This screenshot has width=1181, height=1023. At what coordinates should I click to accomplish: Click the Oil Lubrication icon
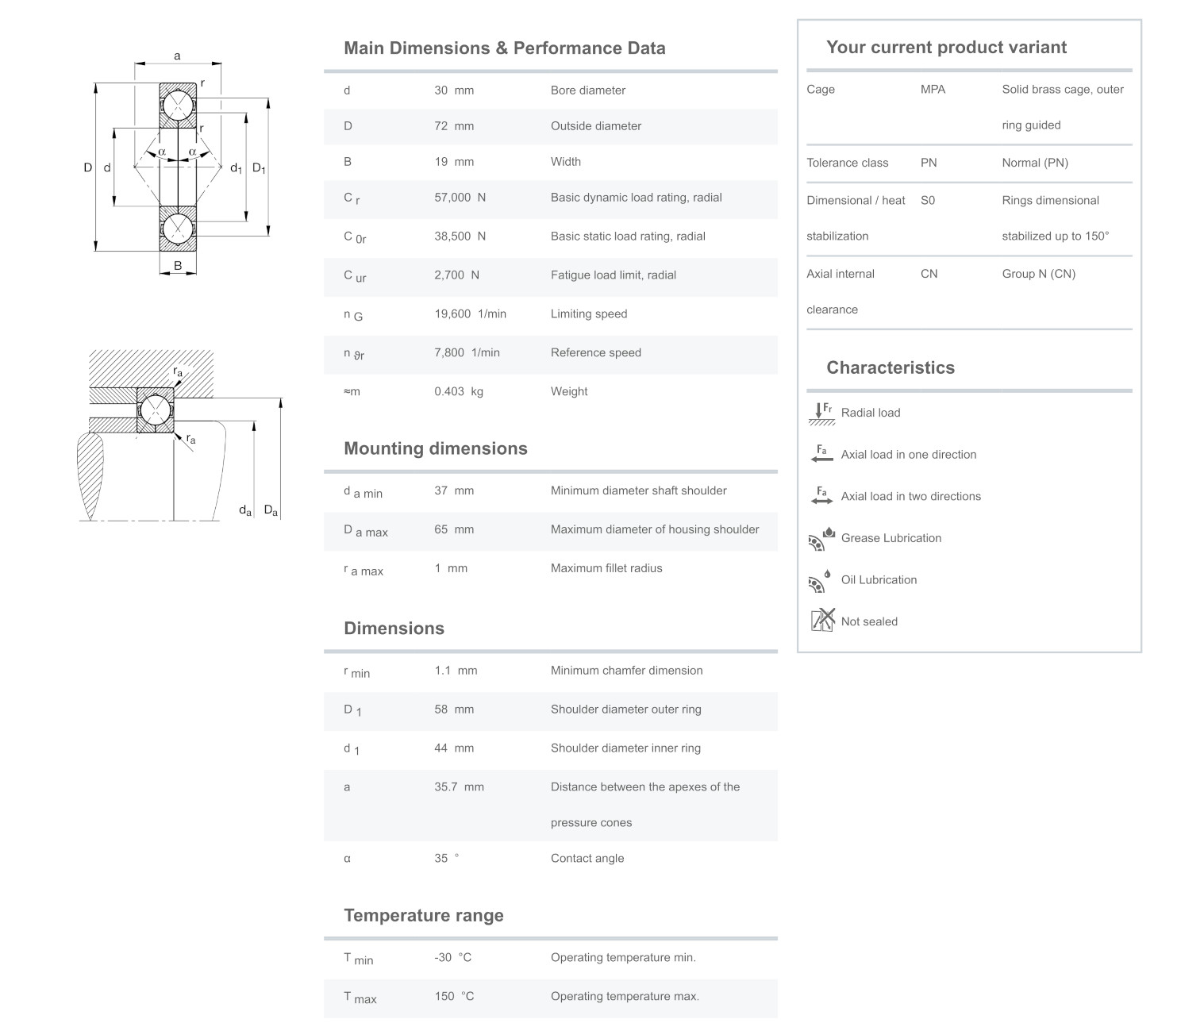(x=821, y=580)
